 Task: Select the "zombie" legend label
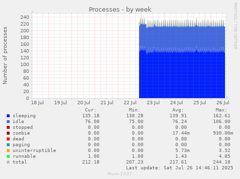(21, 133)
